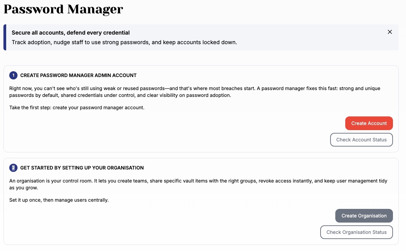Click the Create Password Manager Admin Account heading
The image size is (406, 251).
[78, 75]
